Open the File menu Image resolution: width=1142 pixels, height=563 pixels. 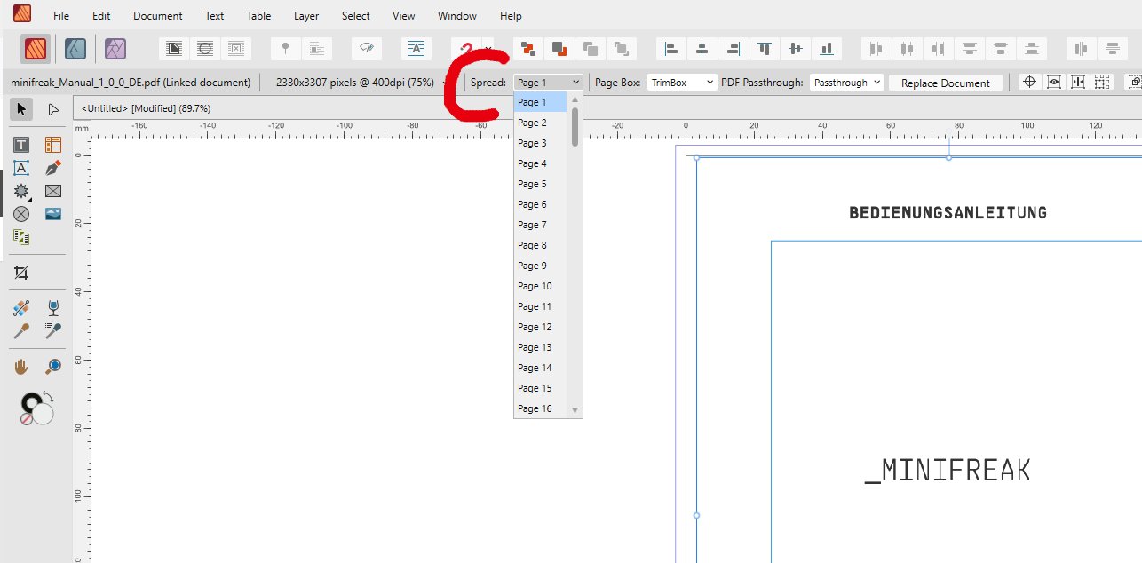click(61, 16)
